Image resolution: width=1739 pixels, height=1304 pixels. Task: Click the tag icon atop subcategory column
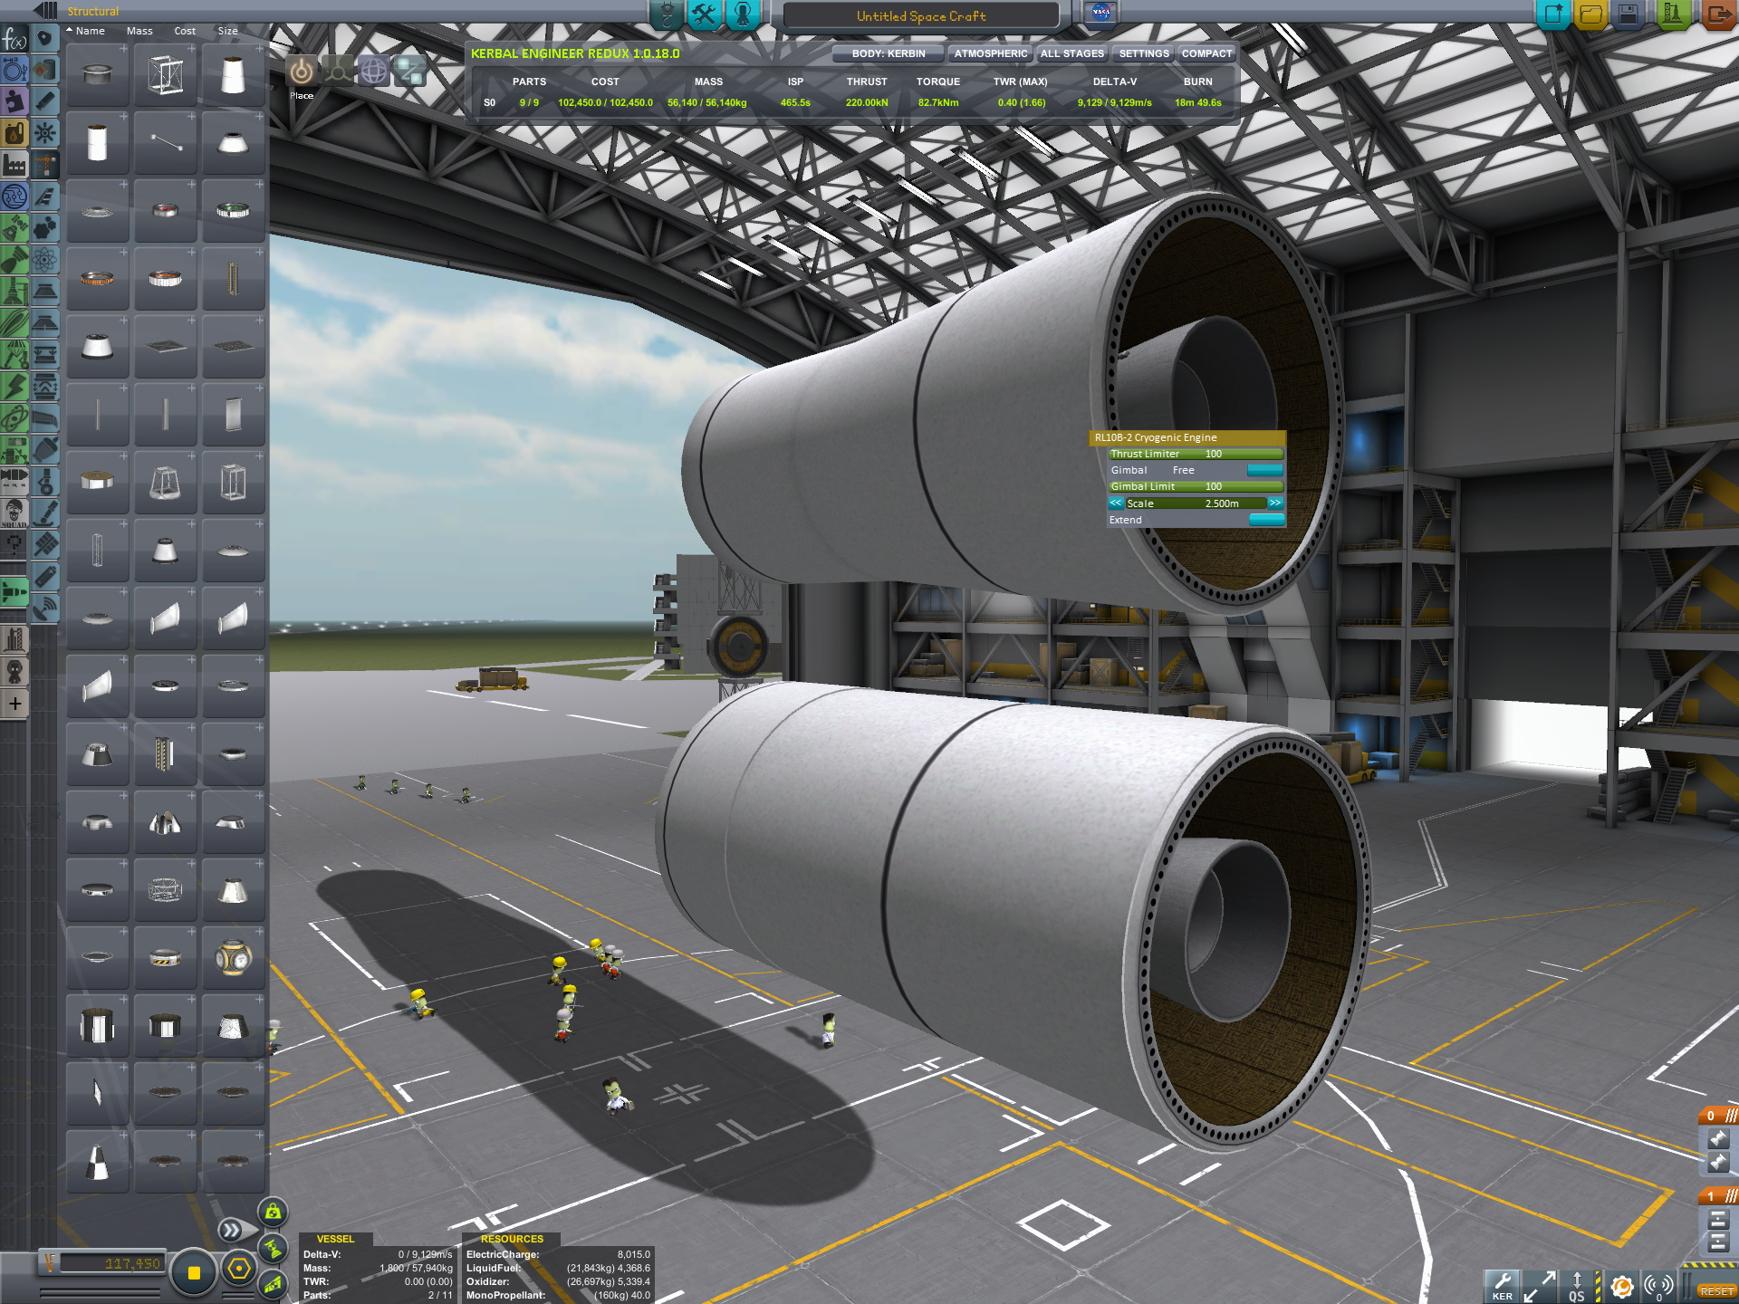[x=44, y=38]
